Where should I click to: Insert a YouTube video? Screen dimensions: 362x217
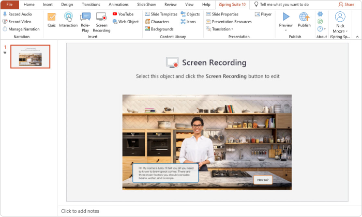123,14
